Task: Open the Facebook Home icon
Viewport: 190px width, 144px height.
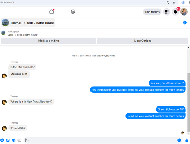Action: pos(51,12)
